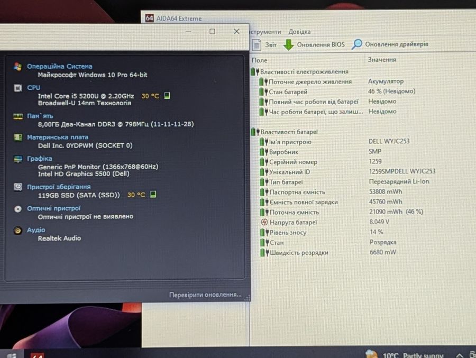Open the Windows Start button
Screen dimensions: 476x358
pyautogui.click(x=12, y=355)
